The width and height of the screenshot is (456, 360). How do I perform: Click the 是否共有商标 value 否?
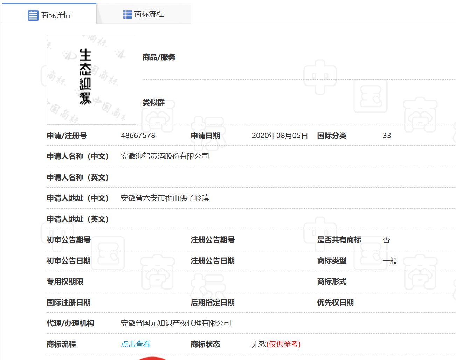pos(386,240)
